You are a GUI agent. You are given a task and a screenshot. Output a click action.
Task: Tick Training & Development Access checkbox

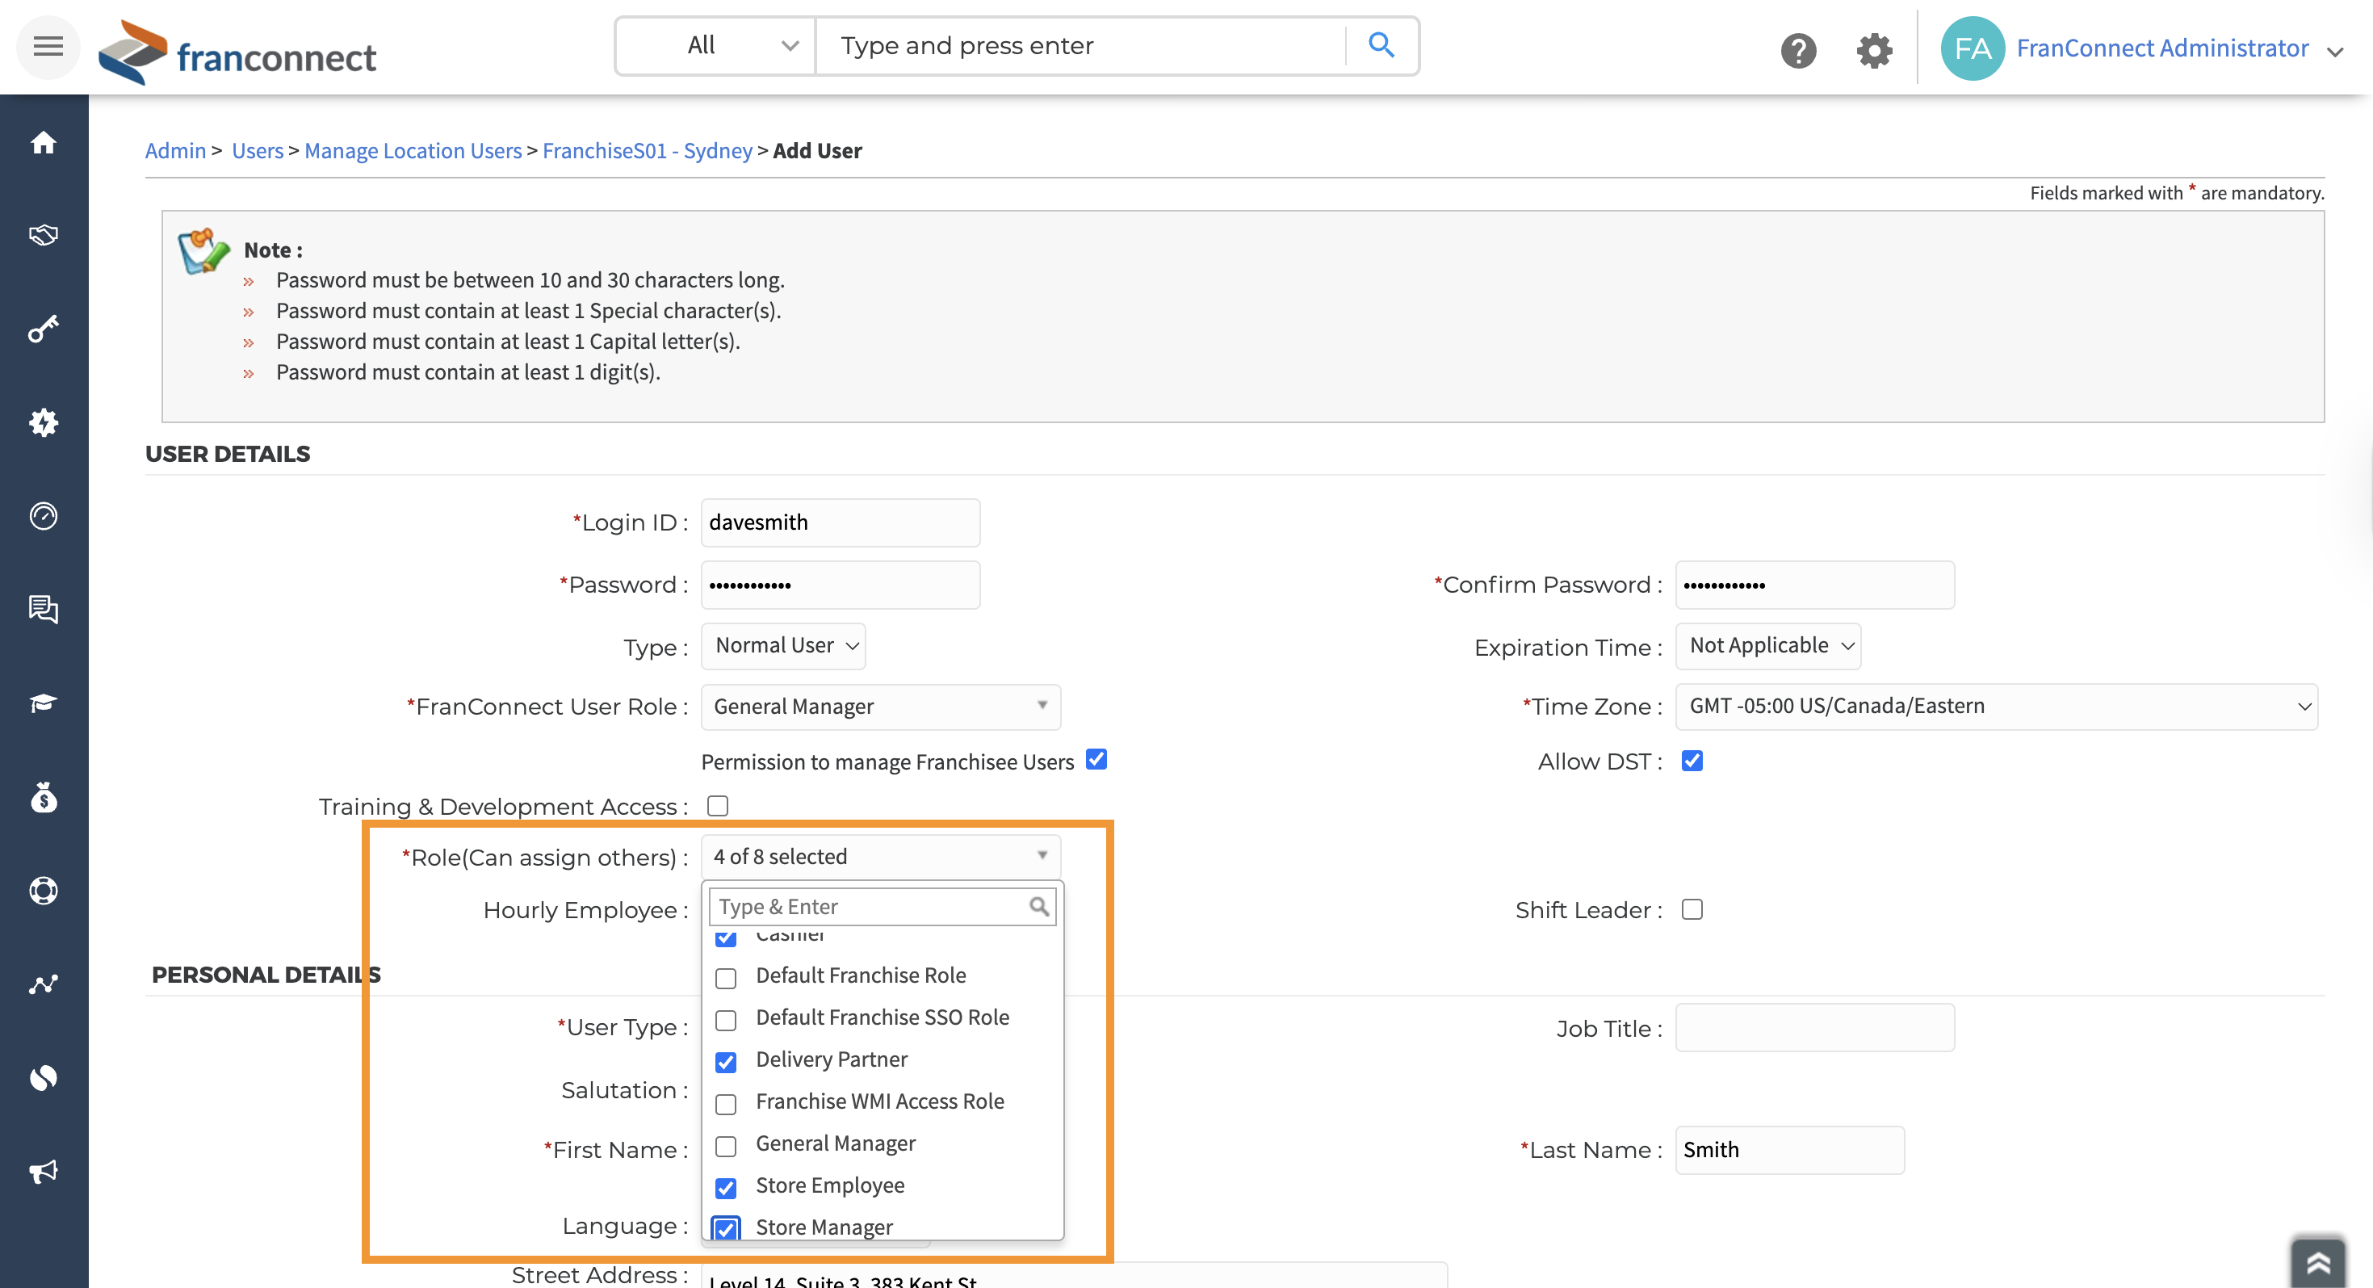(718, 805)
